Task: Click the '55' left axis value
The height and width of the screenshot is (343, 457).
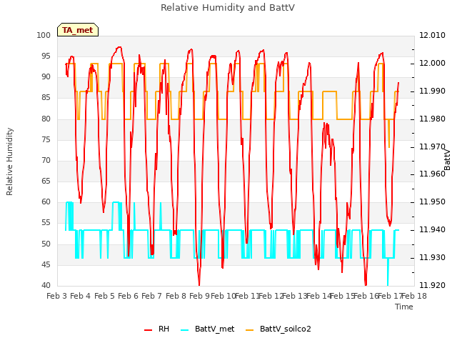Action: tap(46, 223)
